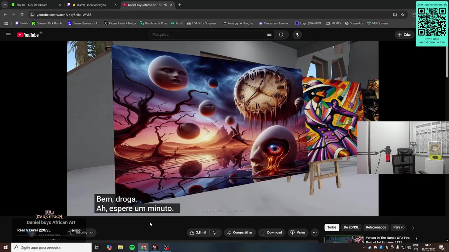This screenshot has width=449, height=252.
Task: Select the Relacionados filter chip
Action: [x=376, y=227]
